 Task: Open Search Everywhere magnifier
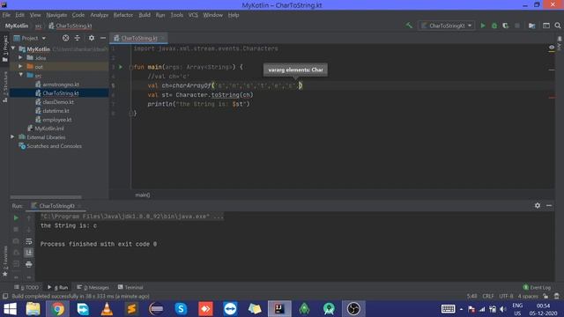558,26
